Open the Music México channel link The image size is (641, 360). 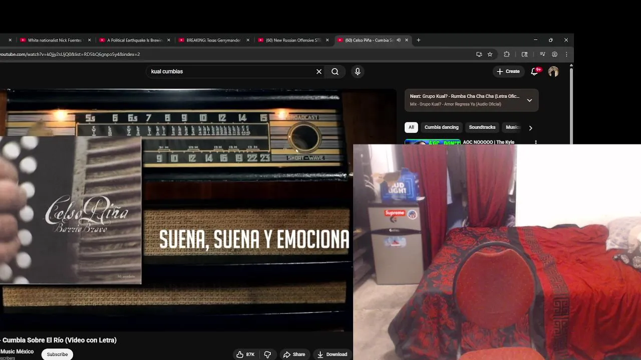[17, 351]
